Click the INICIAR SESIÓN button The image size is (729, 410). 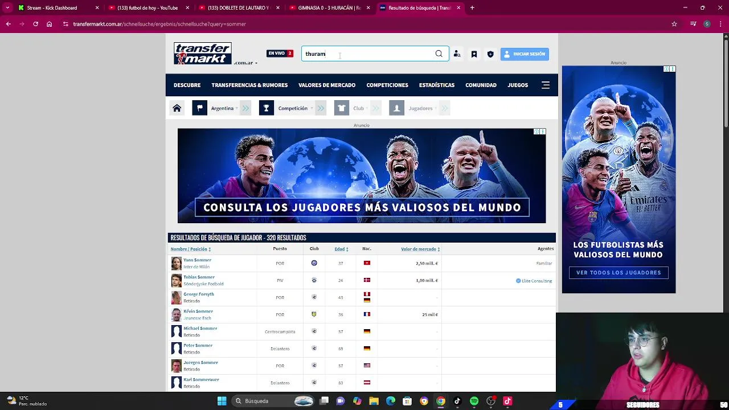tap(525, 54)
